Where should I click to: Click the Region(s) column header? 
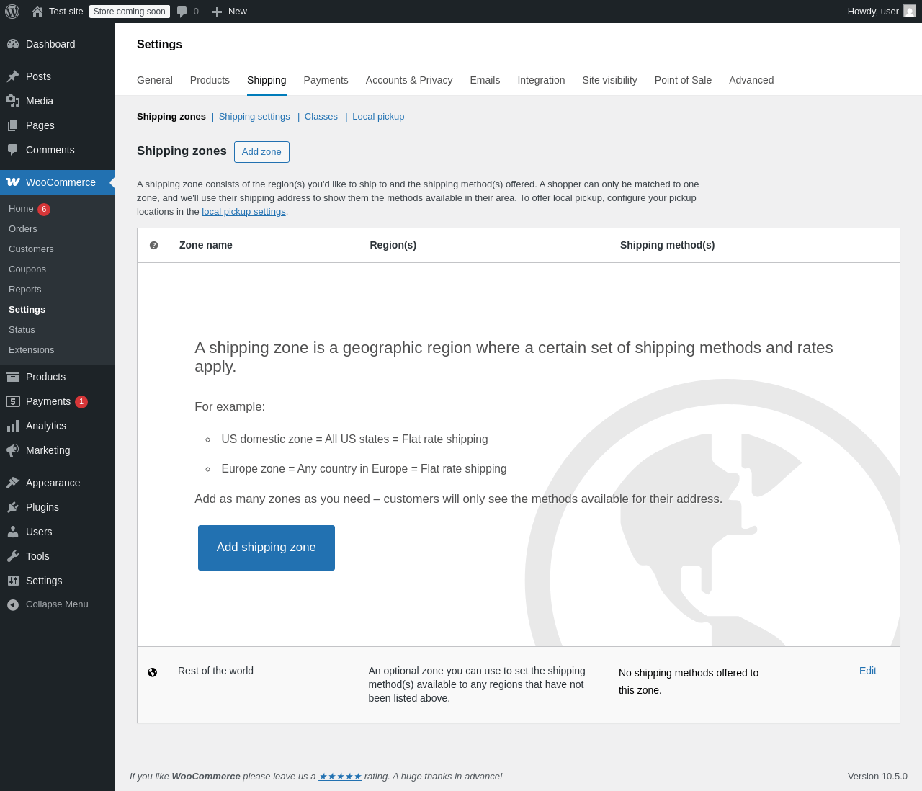pyautogui.click(x=393, y=245)
